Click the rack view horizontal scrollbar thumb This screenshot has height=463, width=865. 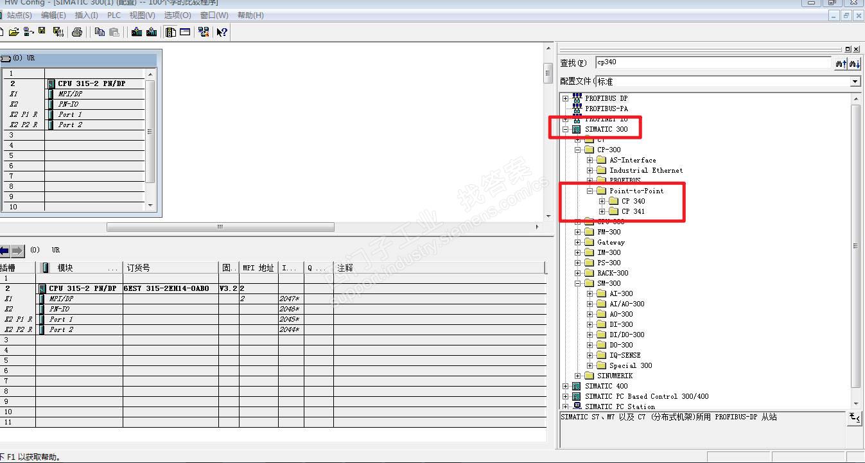(220, 227)
